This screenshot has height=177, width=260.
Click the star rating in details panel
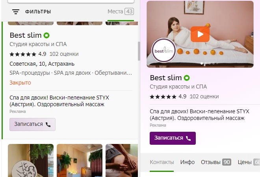pos(163,96)
